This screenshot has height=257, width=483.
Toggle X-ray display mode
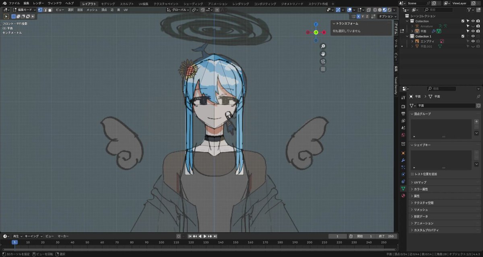coord(369,10)
